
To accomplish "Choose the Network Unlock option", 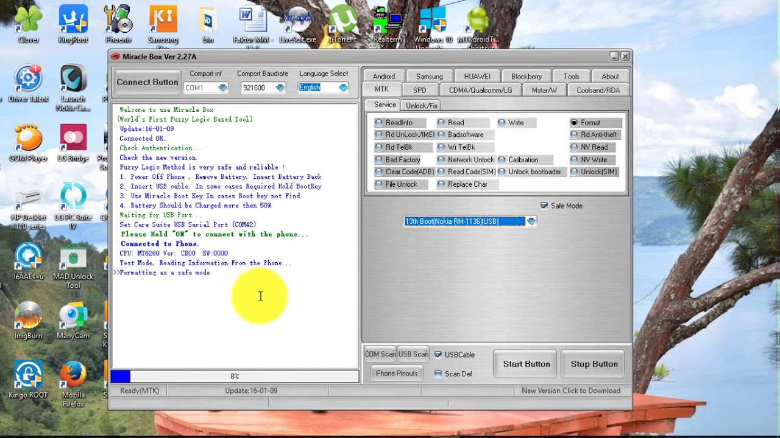I will click(x=466, y=159).
